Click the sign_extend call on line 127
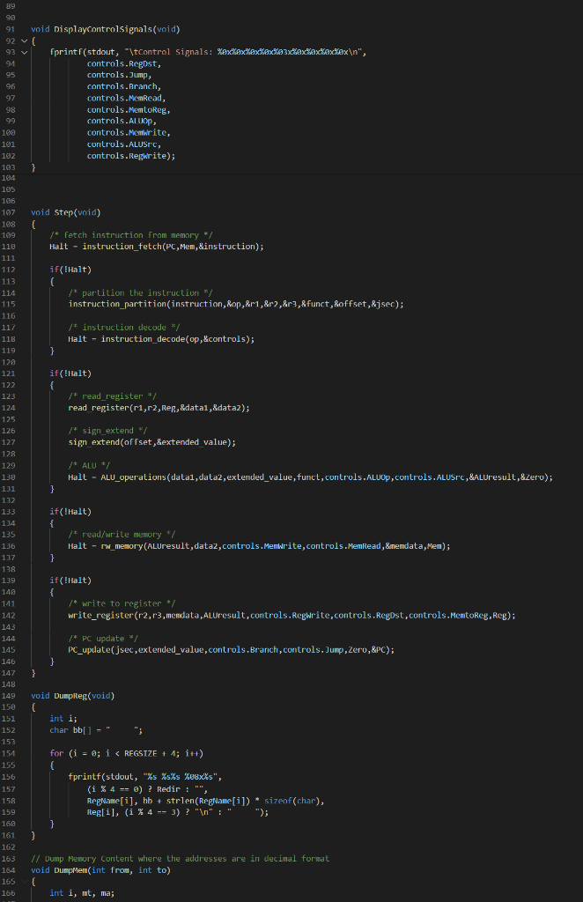This screenshot has width=583, height=902. (x=94, y=442)
